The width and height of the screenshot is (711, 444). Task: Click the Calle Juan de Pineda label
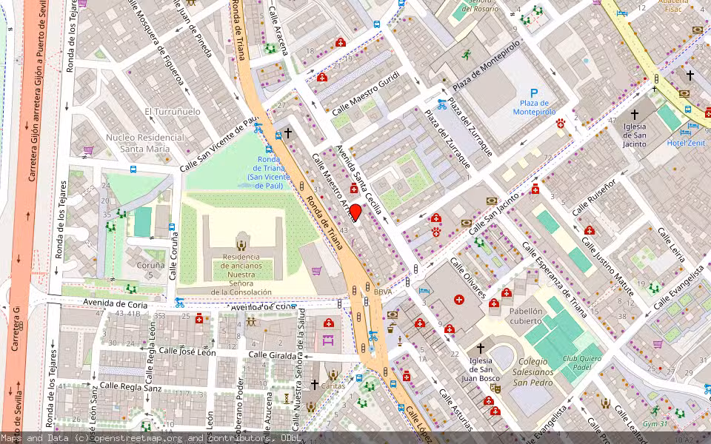[193, 29]
